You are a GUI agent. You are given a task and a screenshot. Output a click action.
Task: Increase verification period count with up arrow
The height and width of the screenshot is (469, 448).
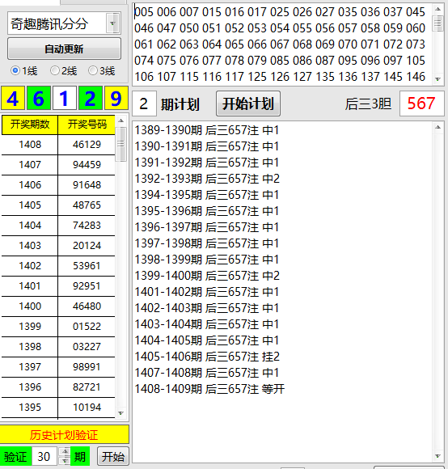[65, 451]
